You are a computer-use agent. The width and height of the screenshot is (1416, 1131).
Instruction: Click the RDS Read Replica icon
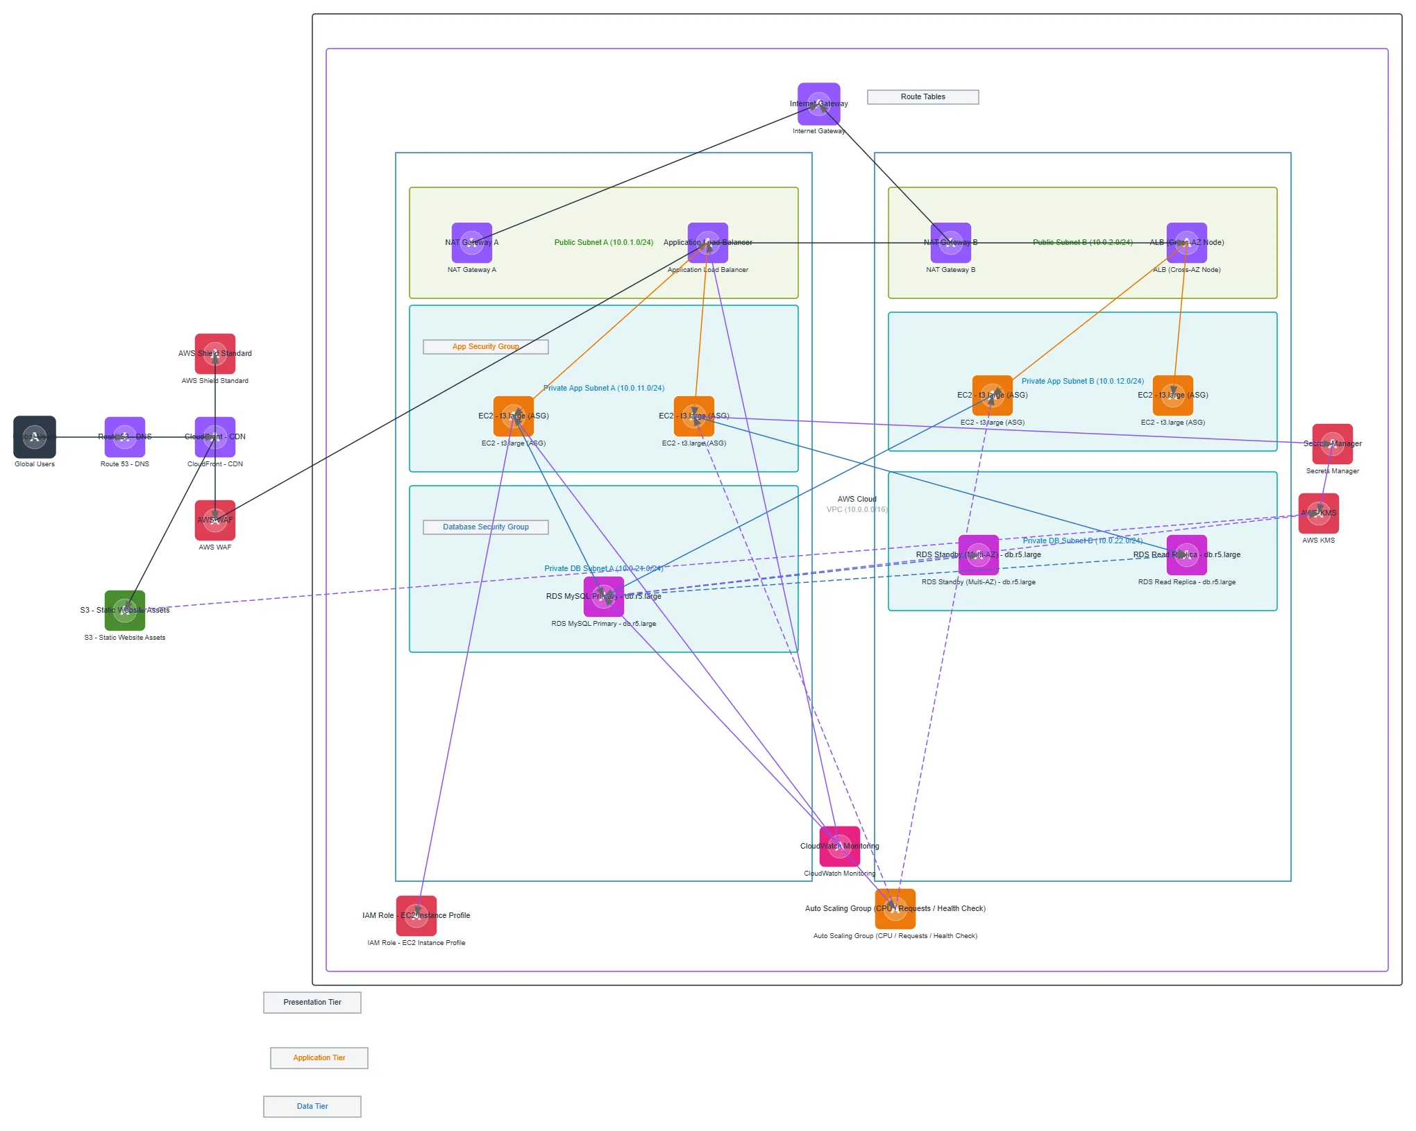(1187, 555)
